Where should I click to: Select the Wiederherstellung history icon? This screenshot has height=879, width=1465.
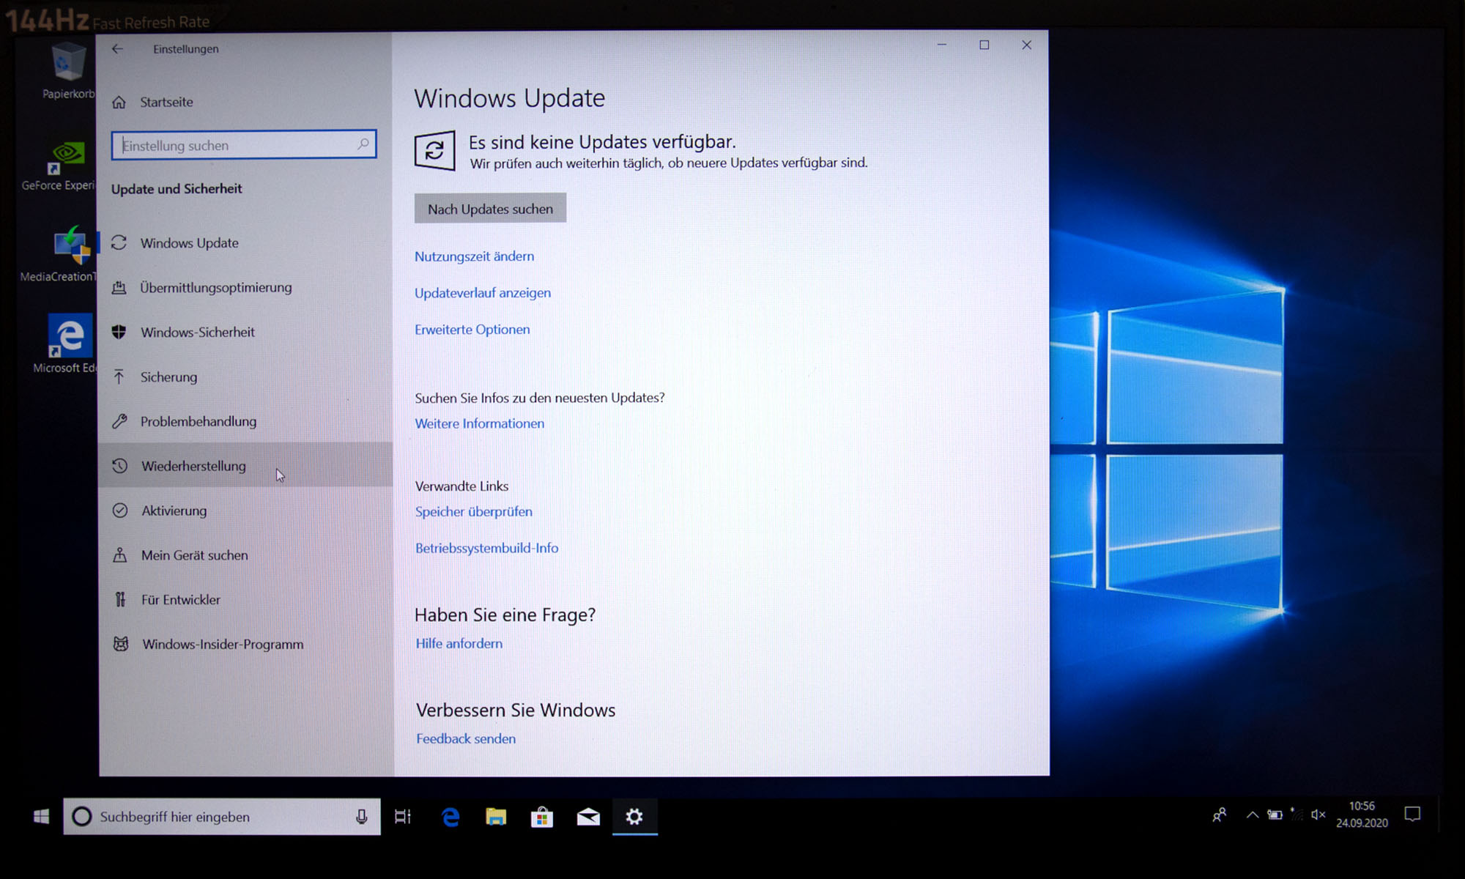120,466
